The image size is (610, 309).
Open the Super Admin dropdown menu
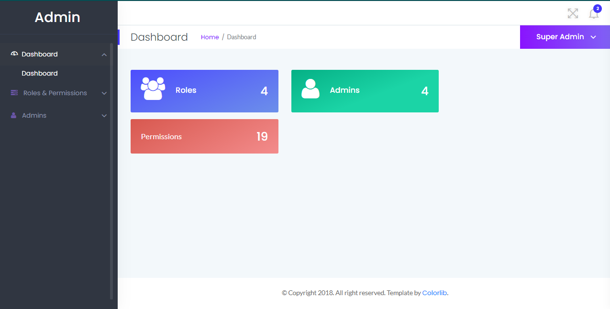coord(565,37)
